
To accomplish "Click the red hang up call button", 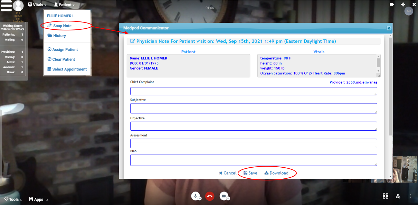I will [210, 196].
